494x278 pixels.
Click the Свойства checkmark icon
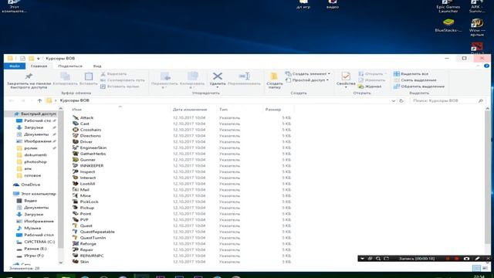click(346, 76)
